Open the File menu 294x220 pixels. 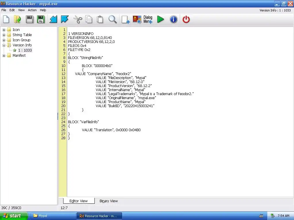pyautogui.click(x=4, y=10)
